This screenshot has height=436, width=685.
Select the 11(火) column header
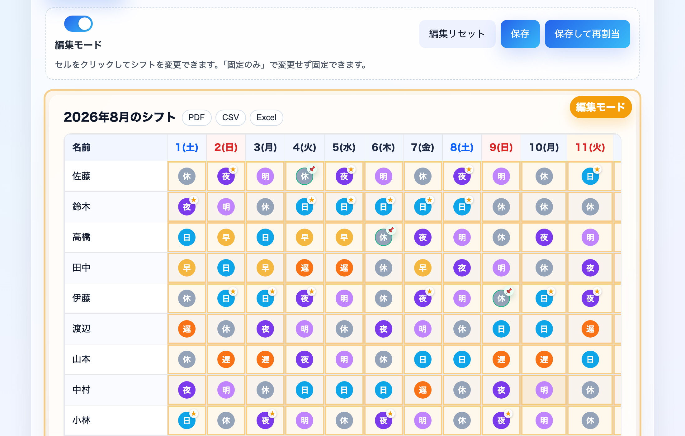pos(590,147)
